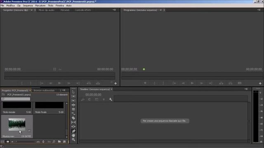The image size is (264, 148).
Task: Switch Project panel to list view
Action: pos(2,142)
